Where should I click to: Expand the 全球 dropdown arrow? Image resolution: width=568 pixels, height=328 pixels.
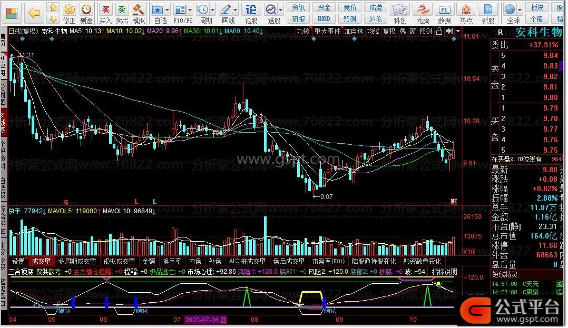click(520, 10)
